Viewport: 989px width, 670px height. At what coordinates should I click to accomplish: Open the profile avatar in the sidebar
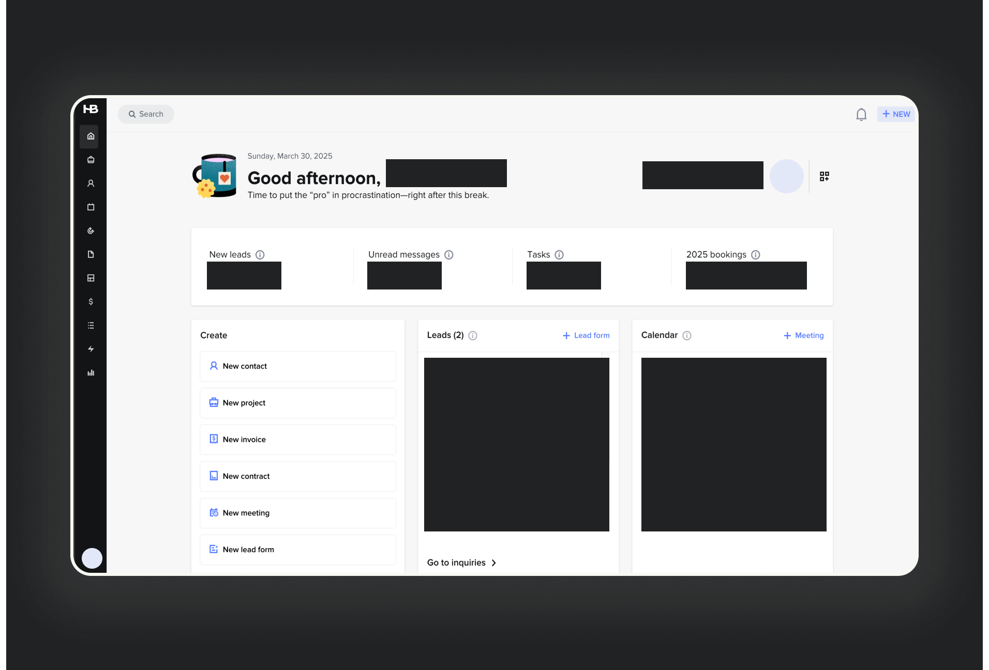tap(92, 558)
